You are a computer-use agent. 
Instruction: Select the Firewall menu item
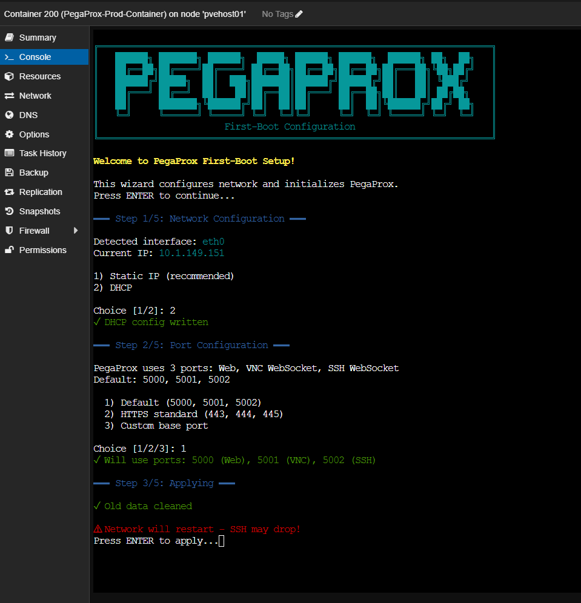tap(35, 231)
